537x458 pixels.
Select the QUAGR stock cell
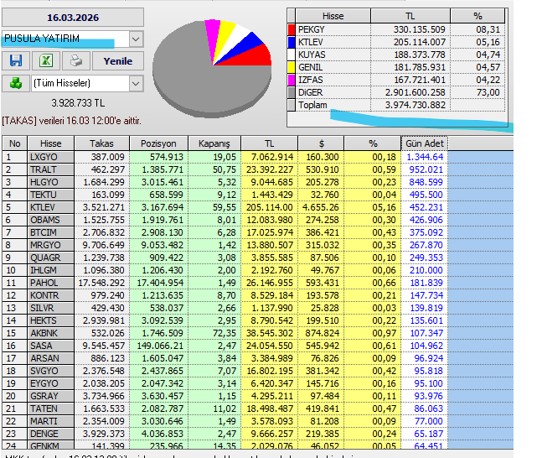pyautogui.click(x=51, y=258)
